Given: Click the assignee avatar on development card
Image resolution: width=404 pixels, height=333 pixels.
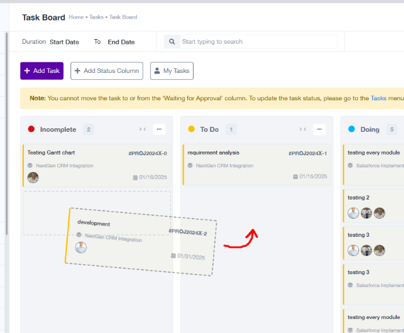Looking at the screenshot, I should (x=81, y=247).
